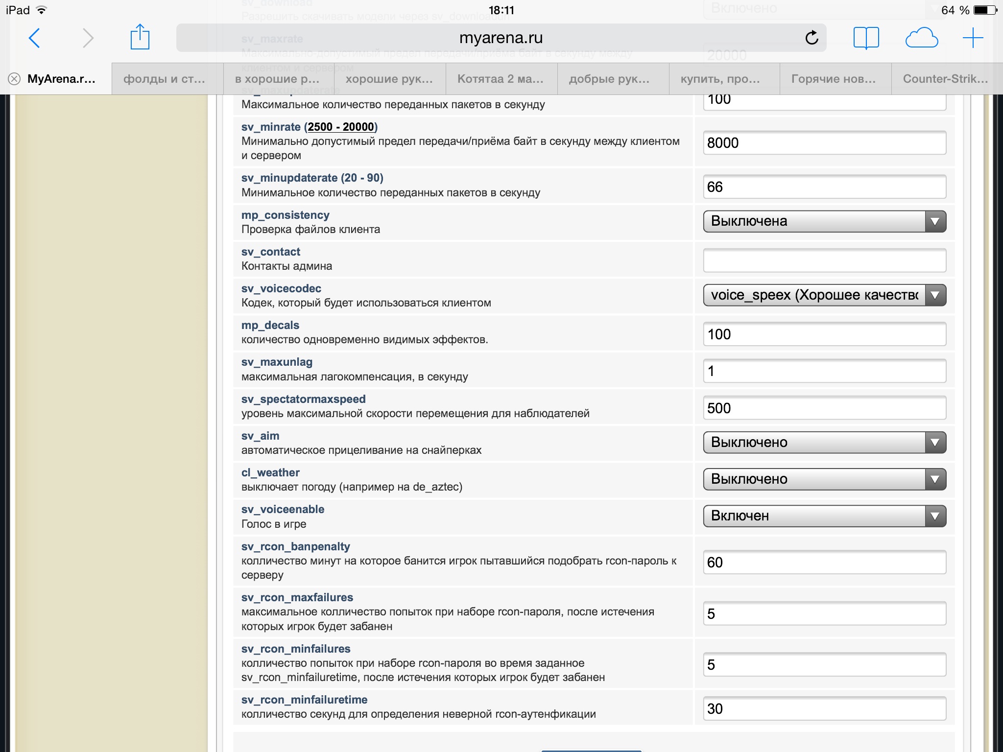Switch to the MyArena.r… tab
The width and height of the screenshot is (1003, 752).
pyautogui.click(x=56, y=79)
